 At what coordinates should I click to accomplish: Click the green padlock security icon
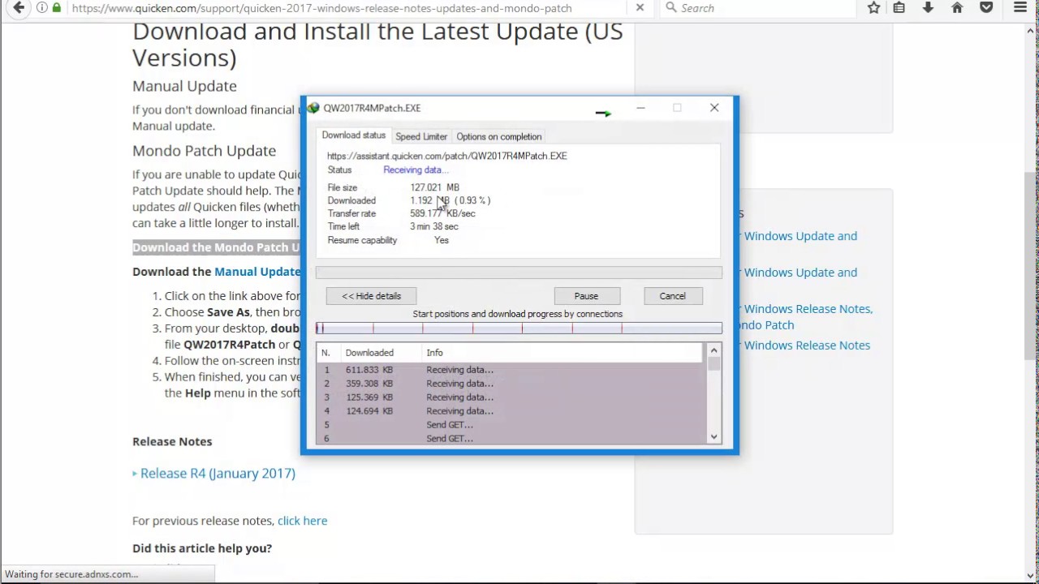57,8
